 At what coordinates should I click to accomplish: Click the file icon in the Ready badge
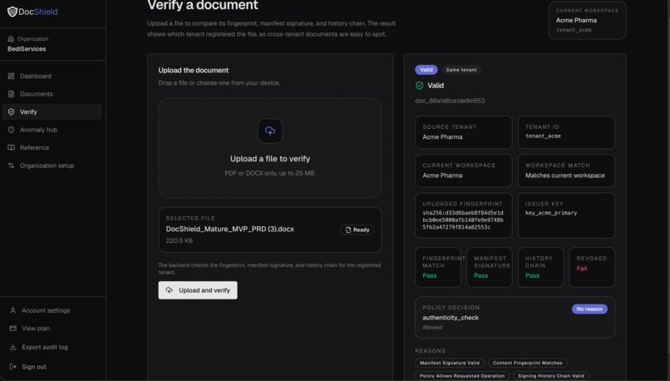click(x=348, y=230)
